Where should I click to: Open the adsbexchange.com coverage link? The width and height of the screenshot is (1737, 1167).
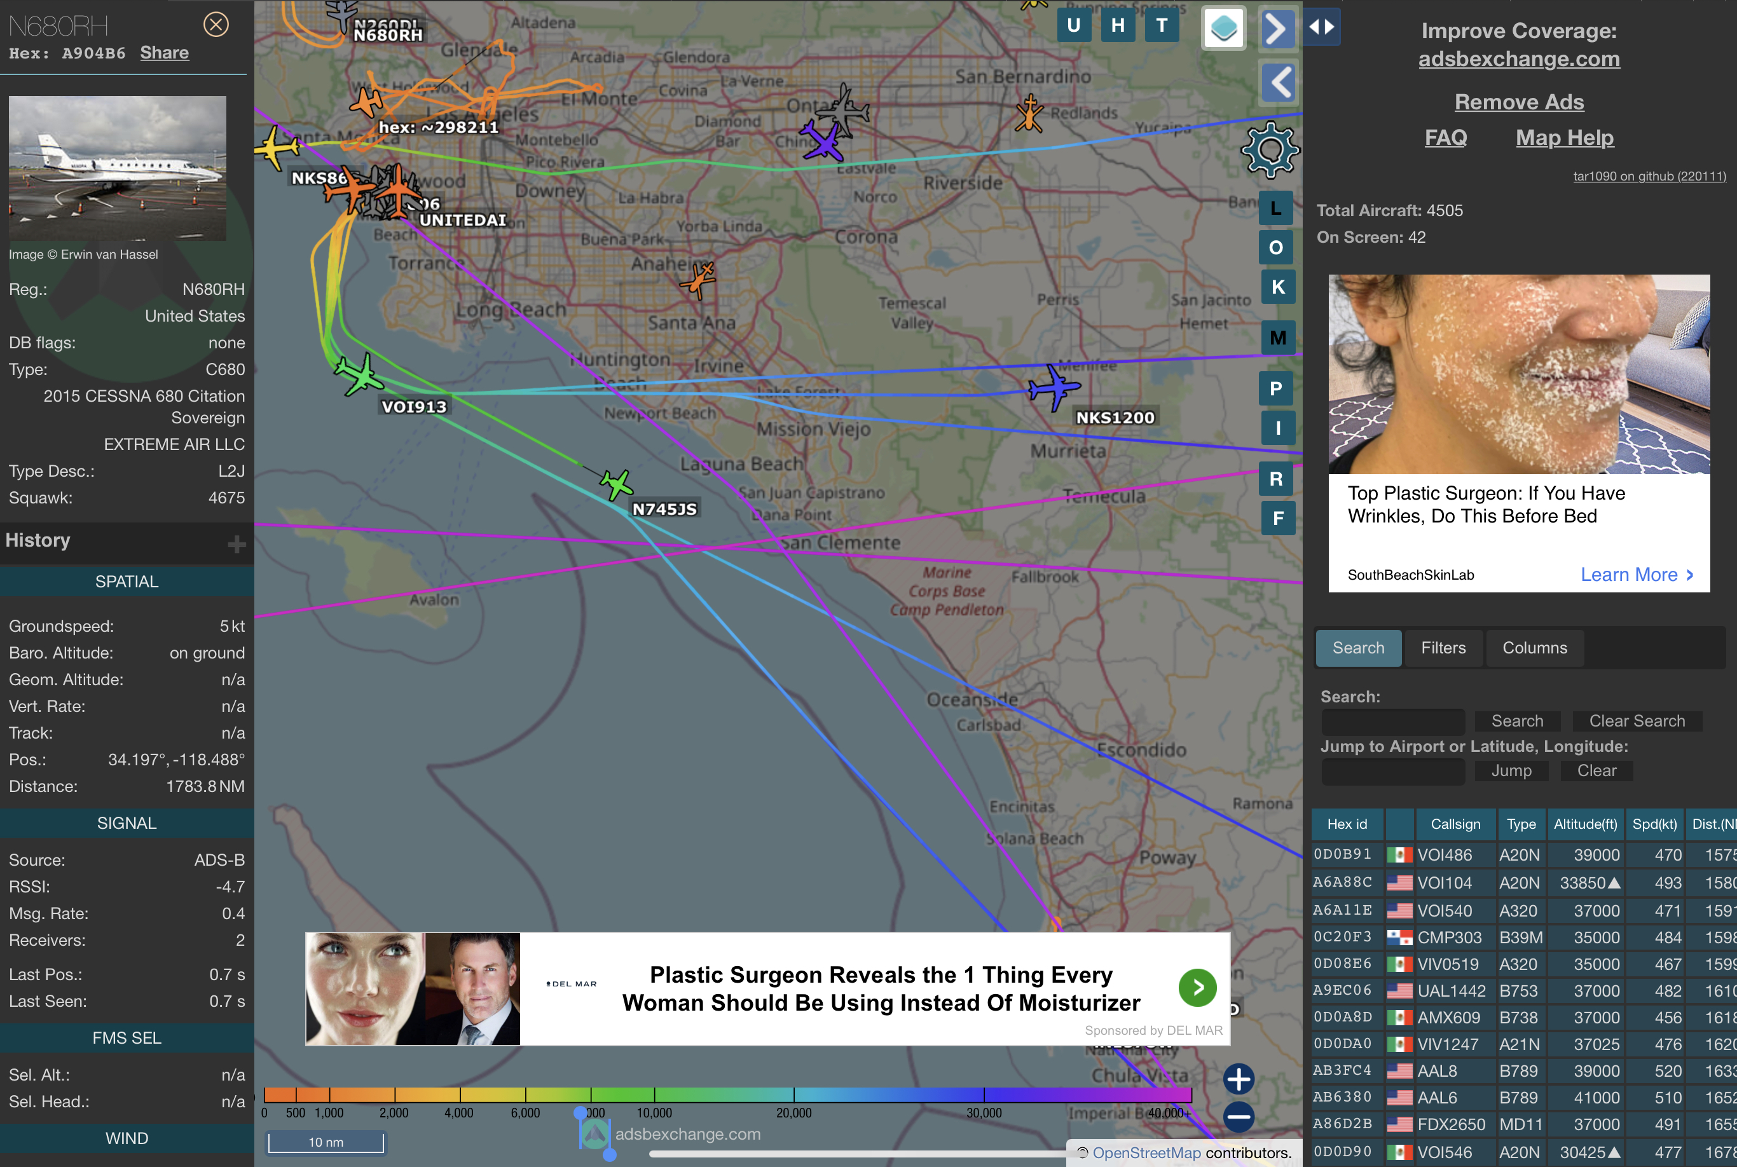pos(1519,59)
